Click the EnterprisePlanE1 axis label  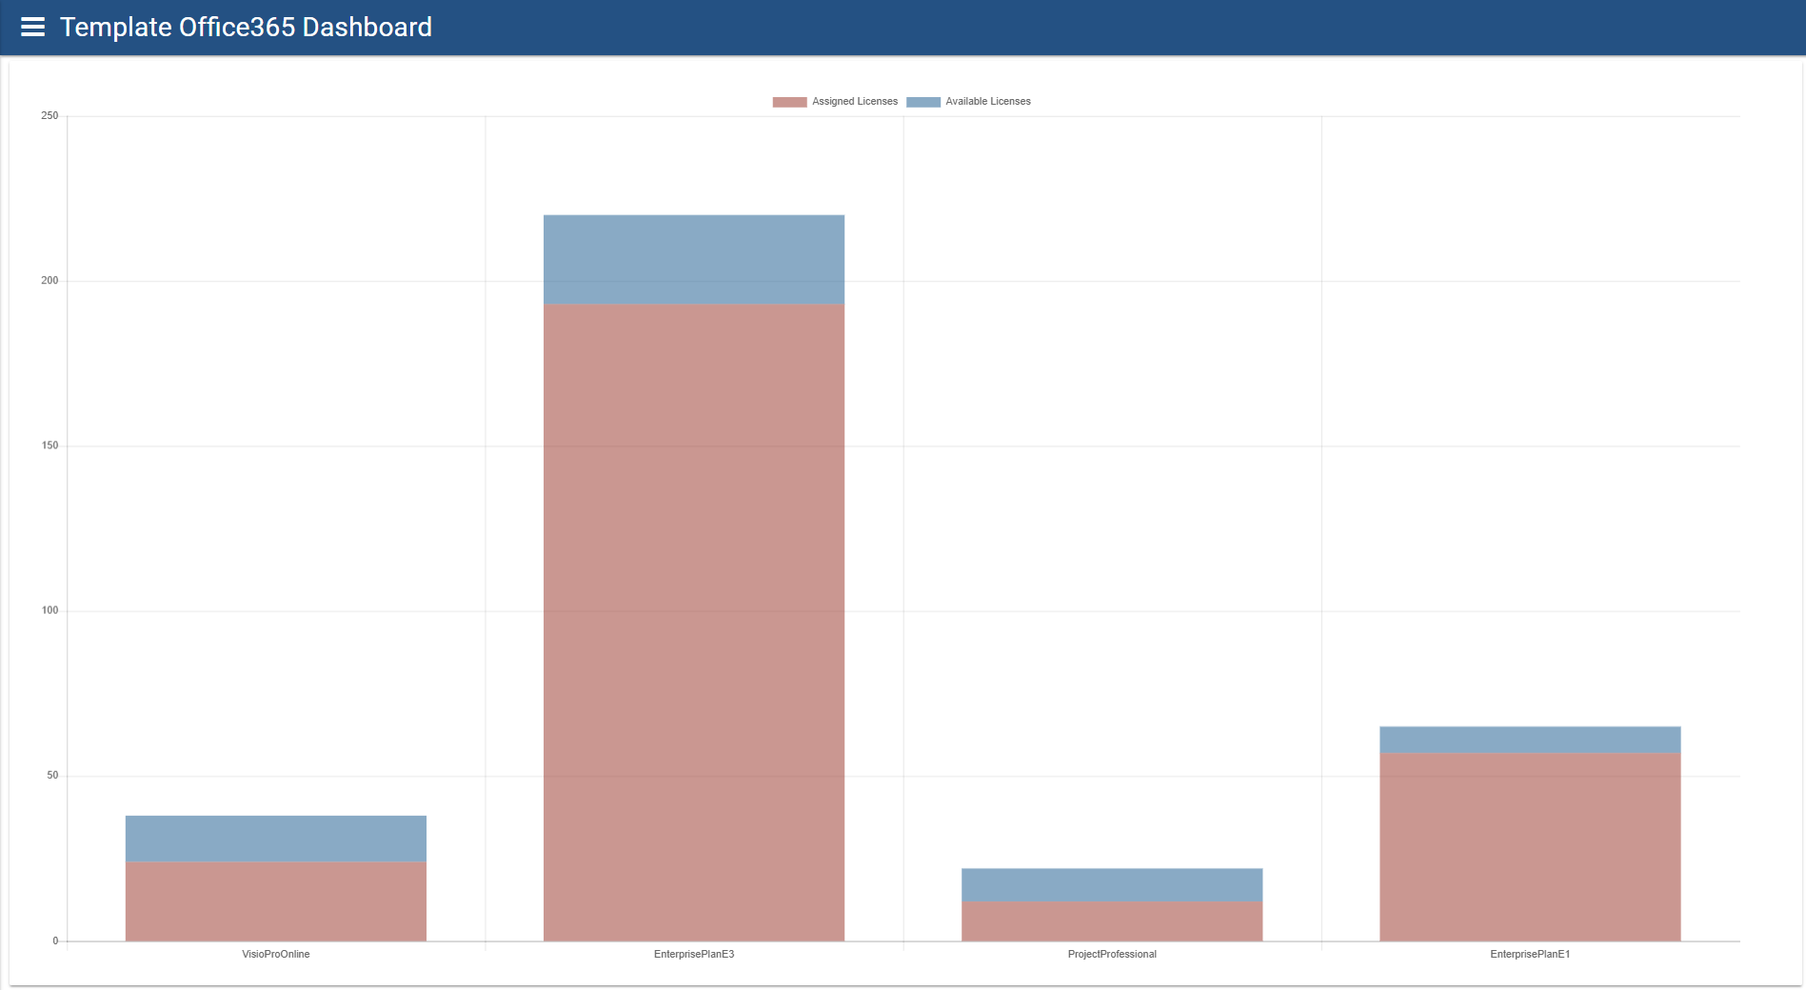(1530, 954)
